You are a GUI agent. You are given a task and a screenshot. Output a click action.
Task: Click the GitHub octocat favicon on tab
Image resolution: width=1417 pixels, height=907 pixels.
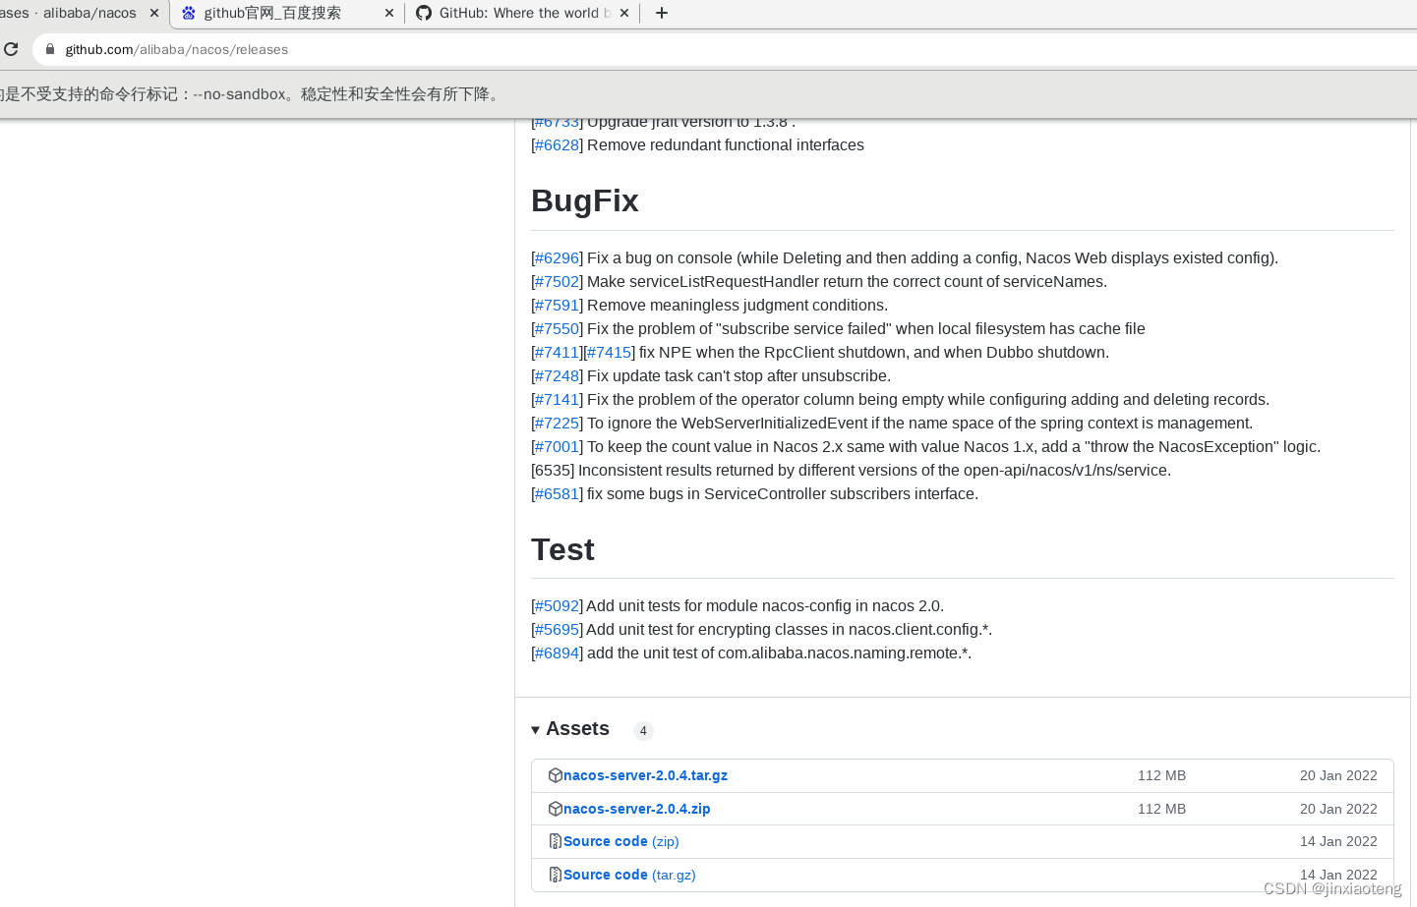coord(424,13)
